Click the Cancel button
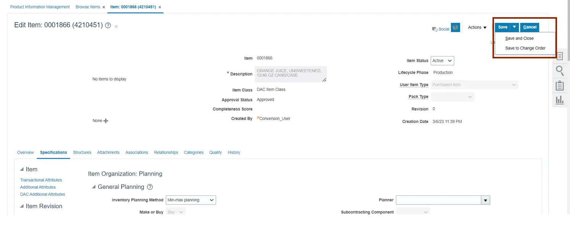 click(530, 27)
